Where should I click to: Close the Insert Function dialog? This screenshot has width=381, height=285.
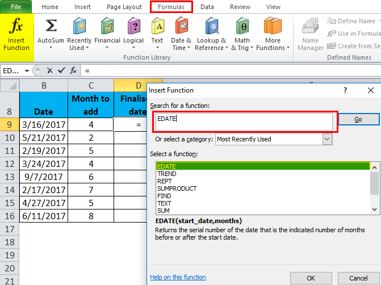point(371,90)
